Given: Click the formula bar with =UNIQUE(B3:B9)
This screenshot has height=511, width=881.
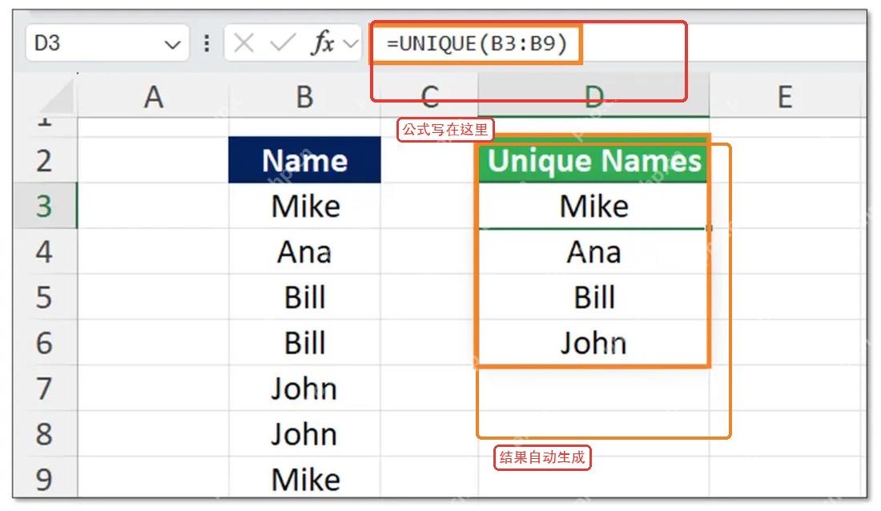Looking at the screenshot, I should tap(617, 43).
